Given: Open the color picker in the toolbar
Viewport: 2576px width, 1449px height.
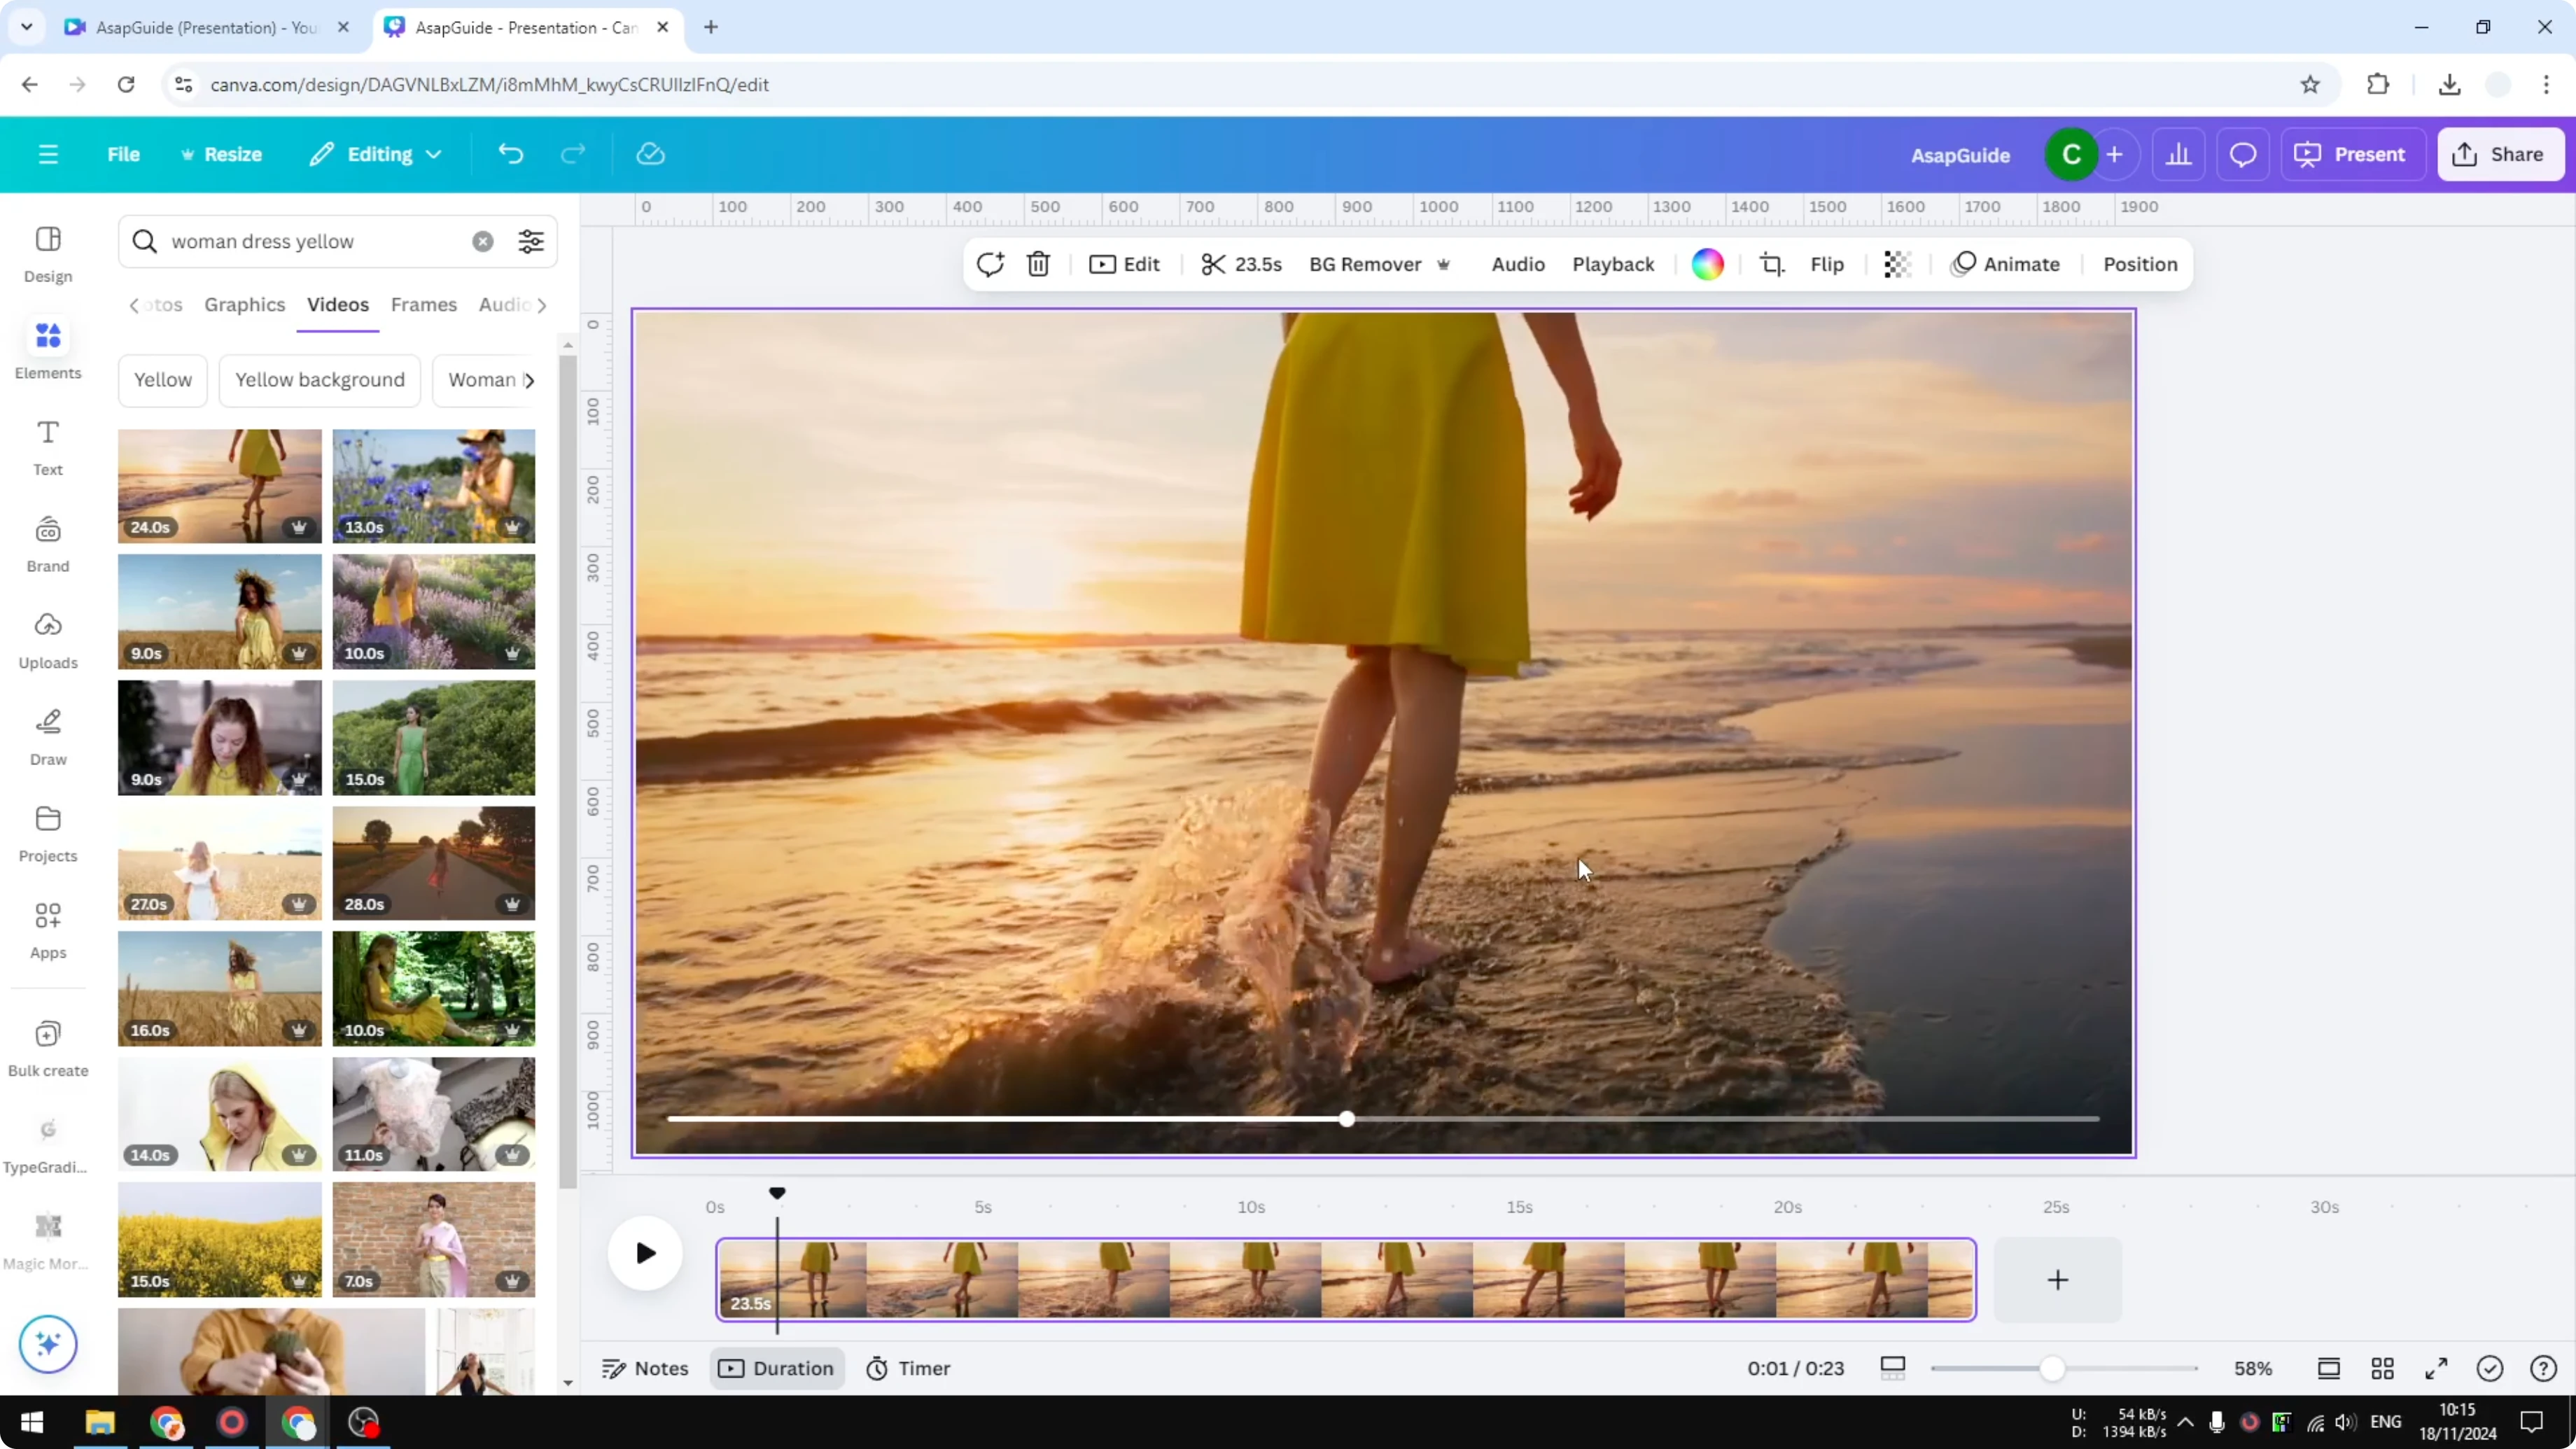Looking at the screenshot, I should pos(1707,264).
